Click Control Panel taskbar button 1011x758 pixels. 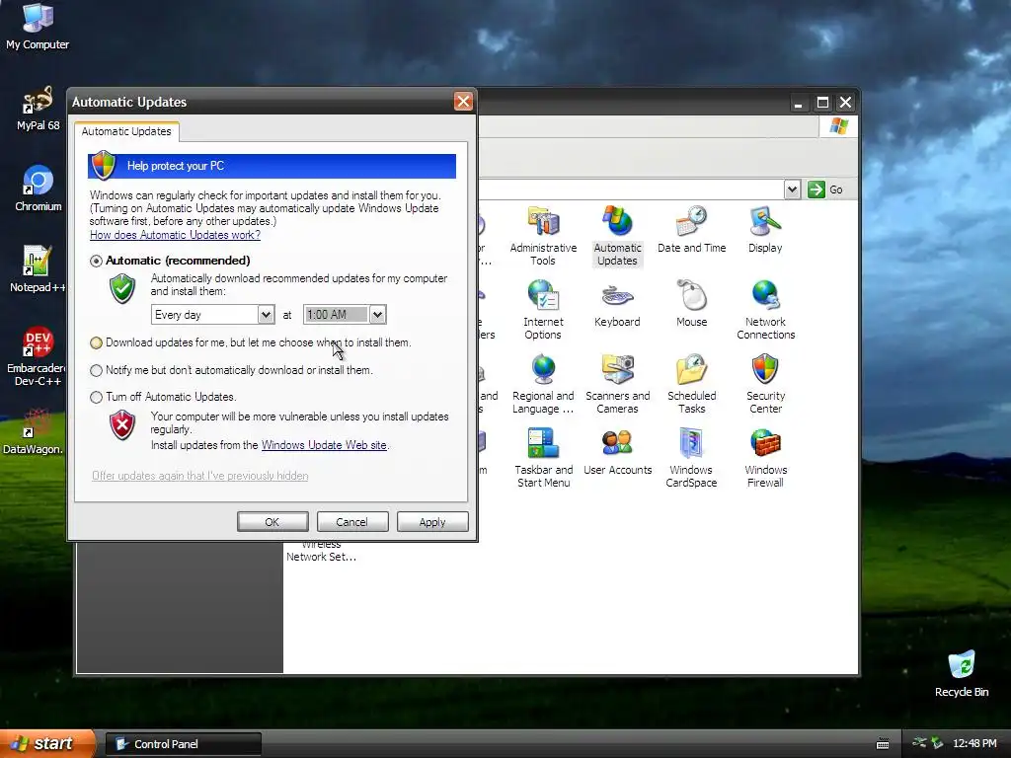pyautogui.click(x=183, y=744)
